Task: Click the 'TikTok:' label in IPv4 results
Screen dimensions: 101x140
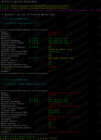Action: 5,34
